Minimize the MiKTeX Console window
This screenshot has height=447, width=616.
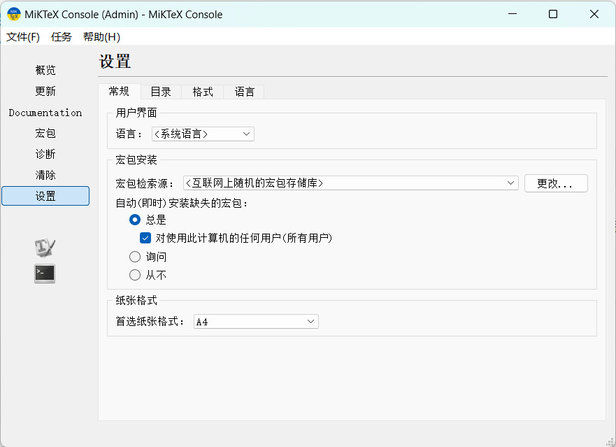coord(513,14)
